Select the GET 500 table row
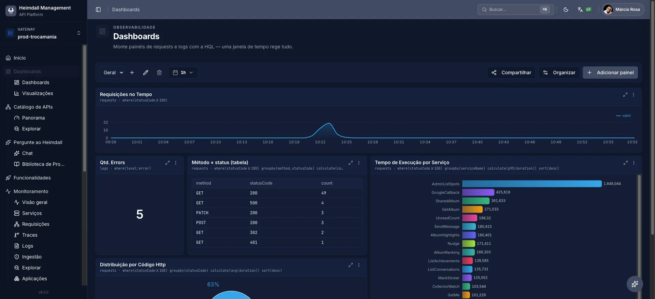This screenshot has height=299, width=655. 277,203
